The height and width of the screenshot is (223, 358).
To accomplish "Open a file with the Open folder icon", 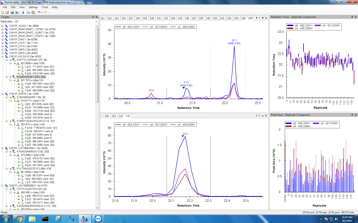I will pos(7,12).
